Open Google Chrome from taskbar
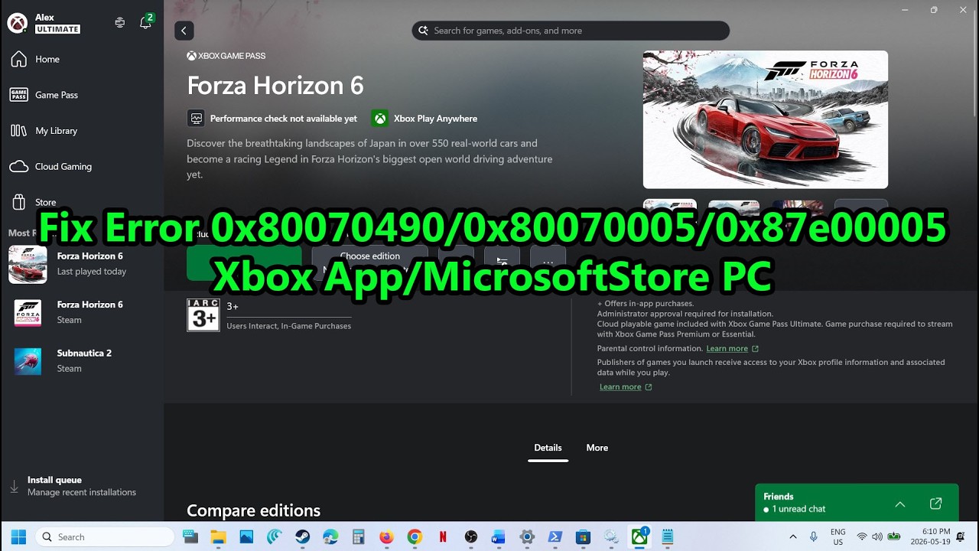 pos(415,537)
